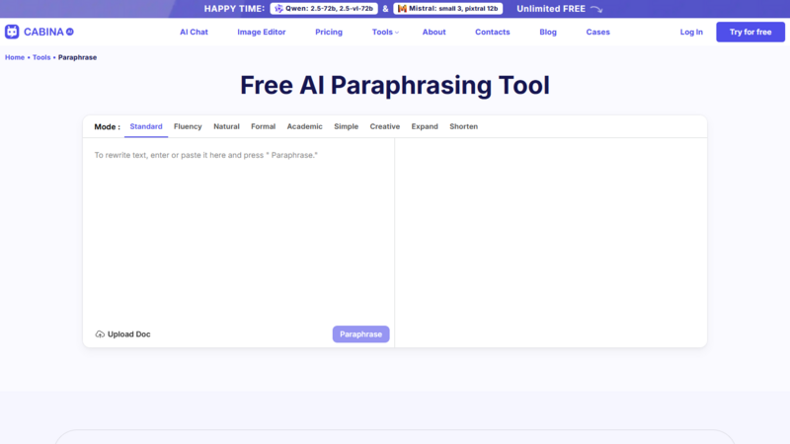Click the HAPPY TIME banner label
790x444 pixels.
(x=234, y=9)
